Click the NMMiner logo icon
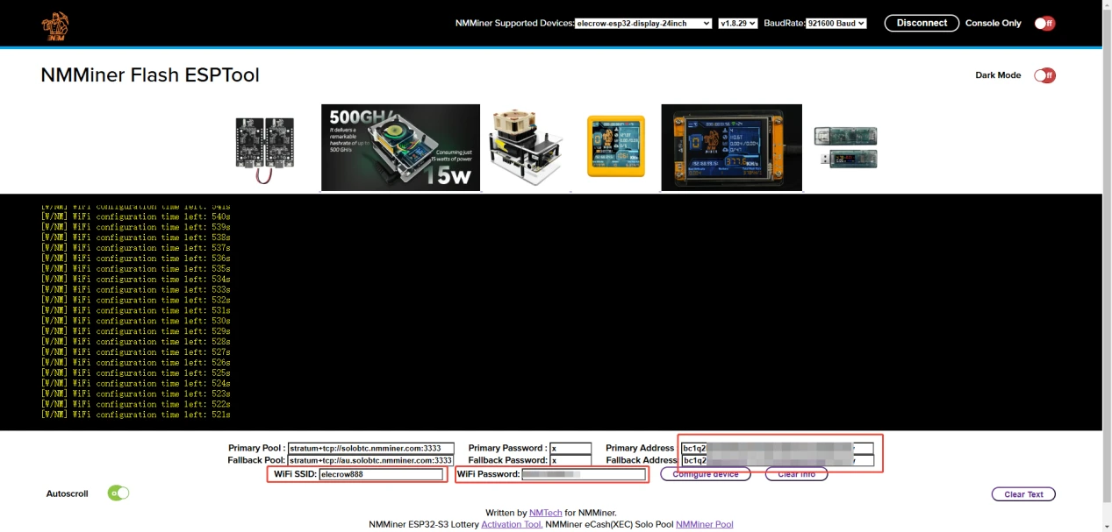Image resolution: width=1112 pixels, height=532 pixels. 55,26
